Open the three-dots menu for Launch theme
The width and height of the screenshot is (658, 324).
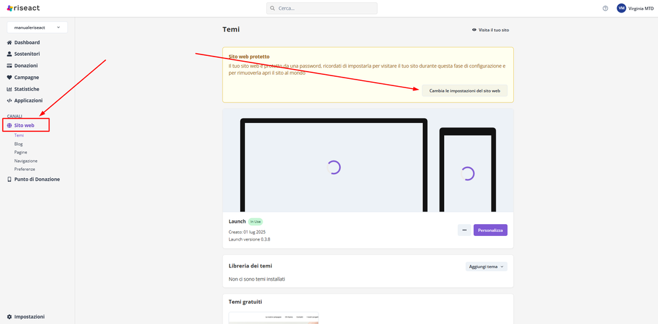point(464,230)
